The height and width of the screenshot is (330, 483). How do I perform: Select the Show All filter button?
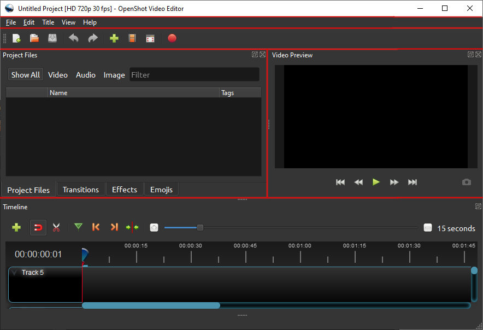[x=26, y=74]
